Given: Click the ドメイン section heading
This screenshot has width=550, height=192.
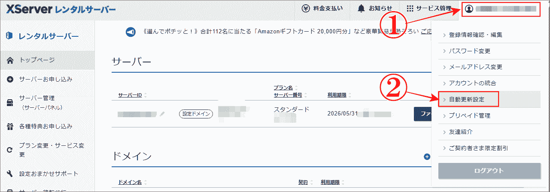Looking at the screenshot, I should coord(131,157).
